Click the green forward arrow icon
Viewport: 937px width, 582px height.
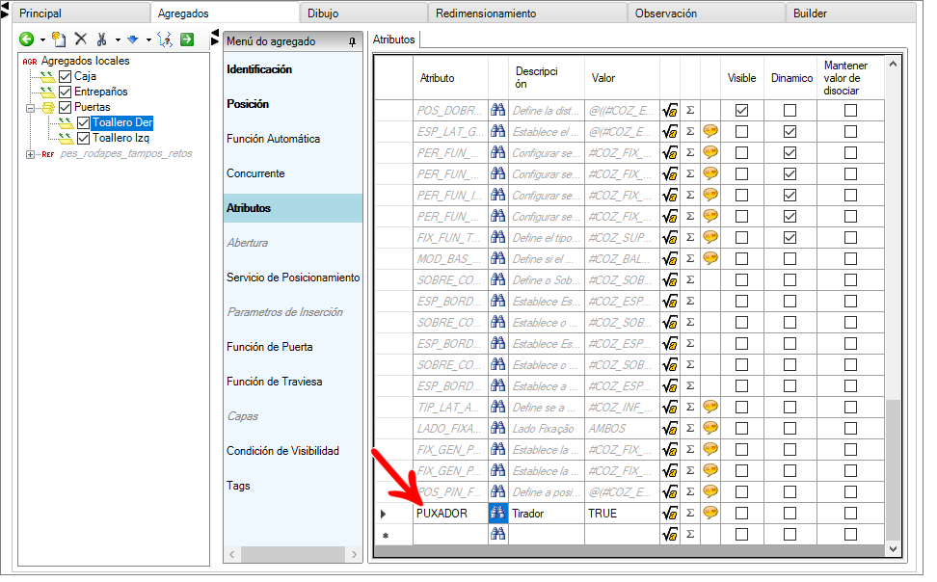tap(187, 40)
